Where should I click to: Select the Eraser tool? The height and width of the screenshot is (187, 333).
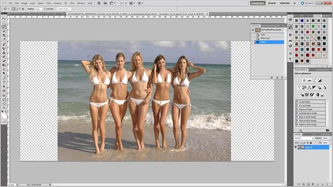point(4,61)
